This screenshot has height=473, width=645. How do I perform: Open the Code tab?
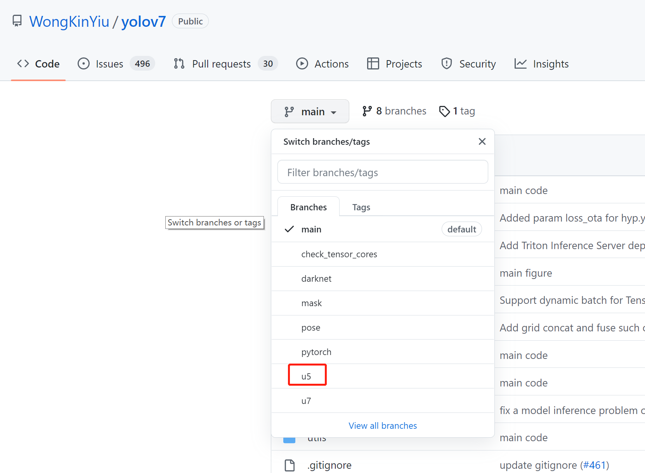[38, 63]
